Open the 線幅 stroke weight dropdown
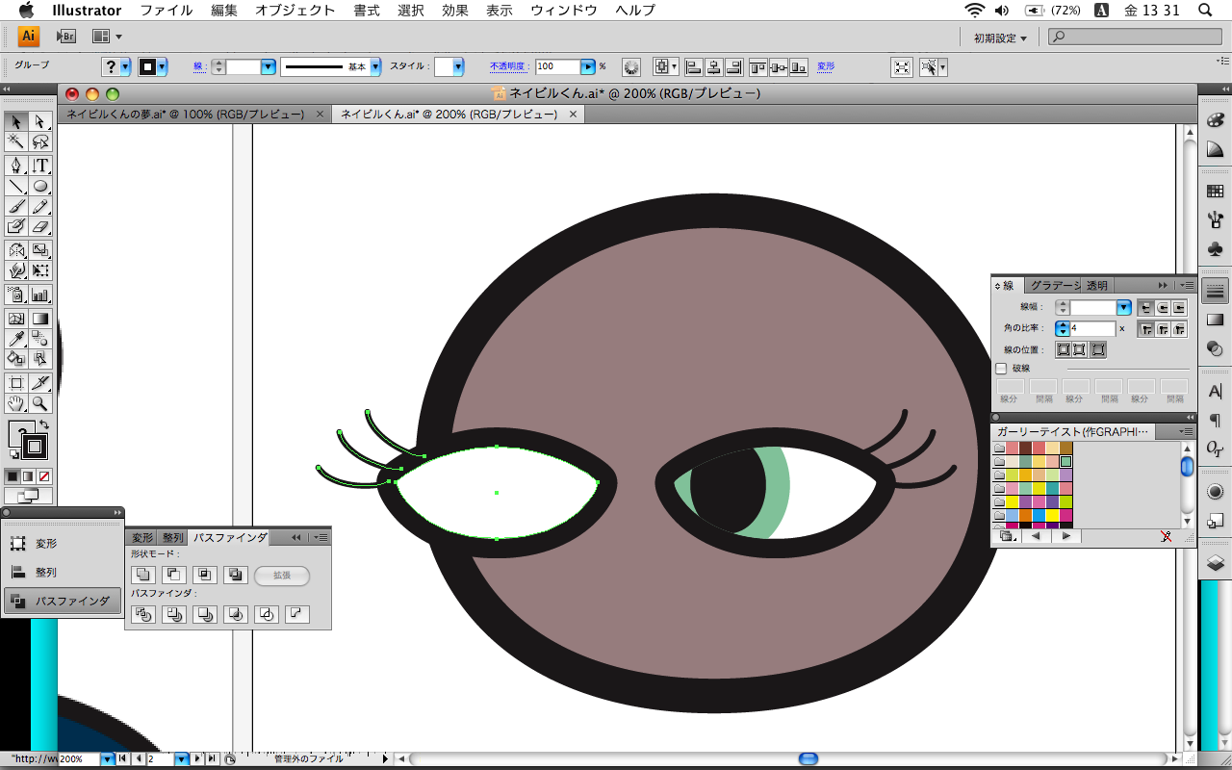The width and height of the screenshot is (1232, 770). coord(1123,308)
